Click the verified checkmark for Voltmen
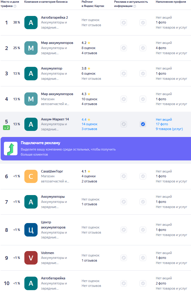The image size is (191, 295). 143,258
